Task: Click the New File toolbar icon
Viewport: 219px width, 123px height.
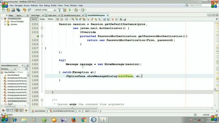Action: [4, 10]
